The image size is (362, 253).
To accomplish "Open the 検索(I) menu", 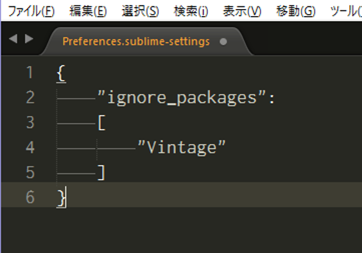I will click(191, 11).
